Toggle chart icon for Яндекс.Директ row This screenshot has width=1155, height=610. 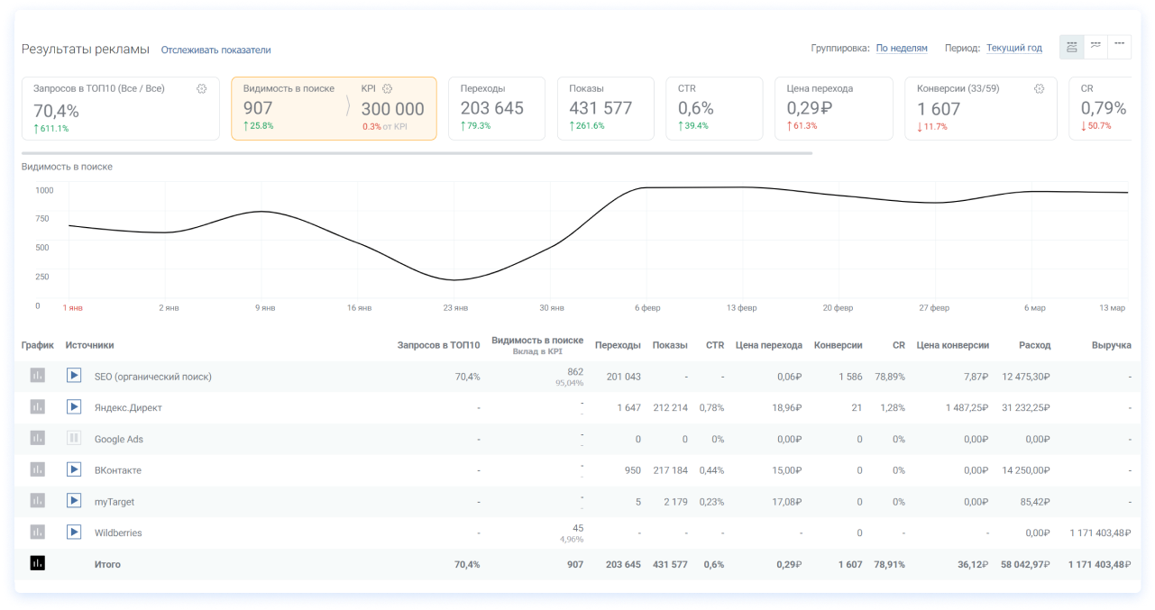click(37, 406)
